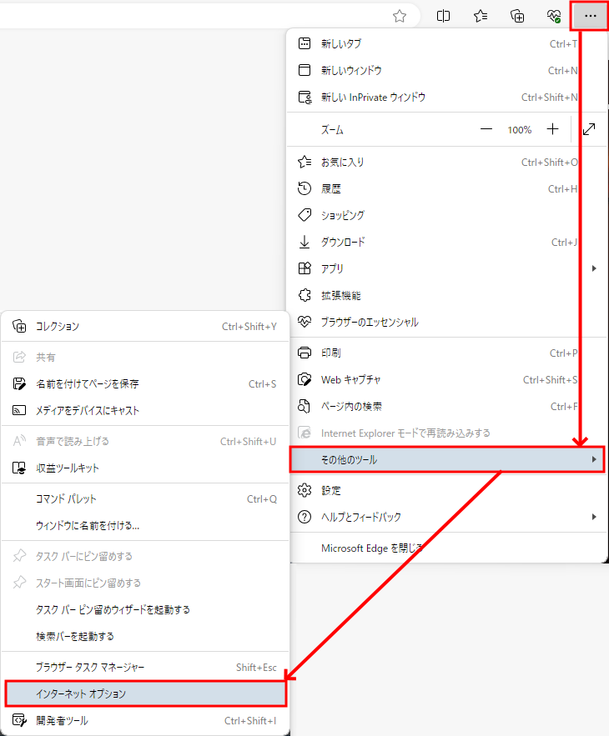Choose ウィンドウに名前を付ける... in submenu
The width and height of the screenshot is (609, 736).
pyautogui.click(x=146, y=525)
